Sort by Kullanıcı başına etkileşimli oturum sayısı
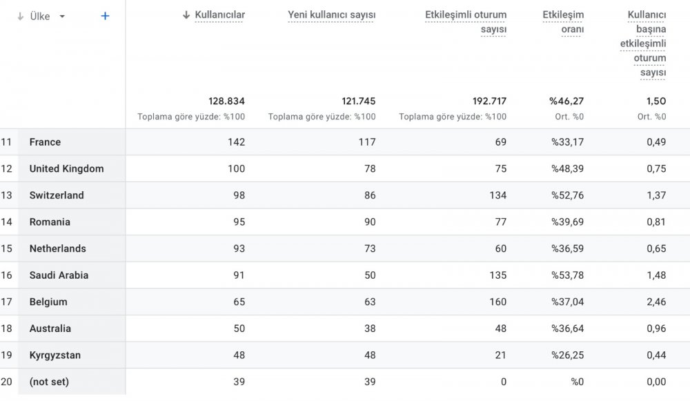The width and height of the screenshot is (690, 401). [643, 43]
